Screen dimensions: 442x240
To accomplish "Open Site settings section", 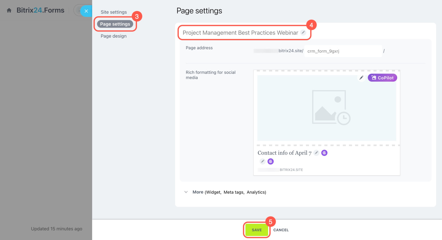I will point(114,12).
